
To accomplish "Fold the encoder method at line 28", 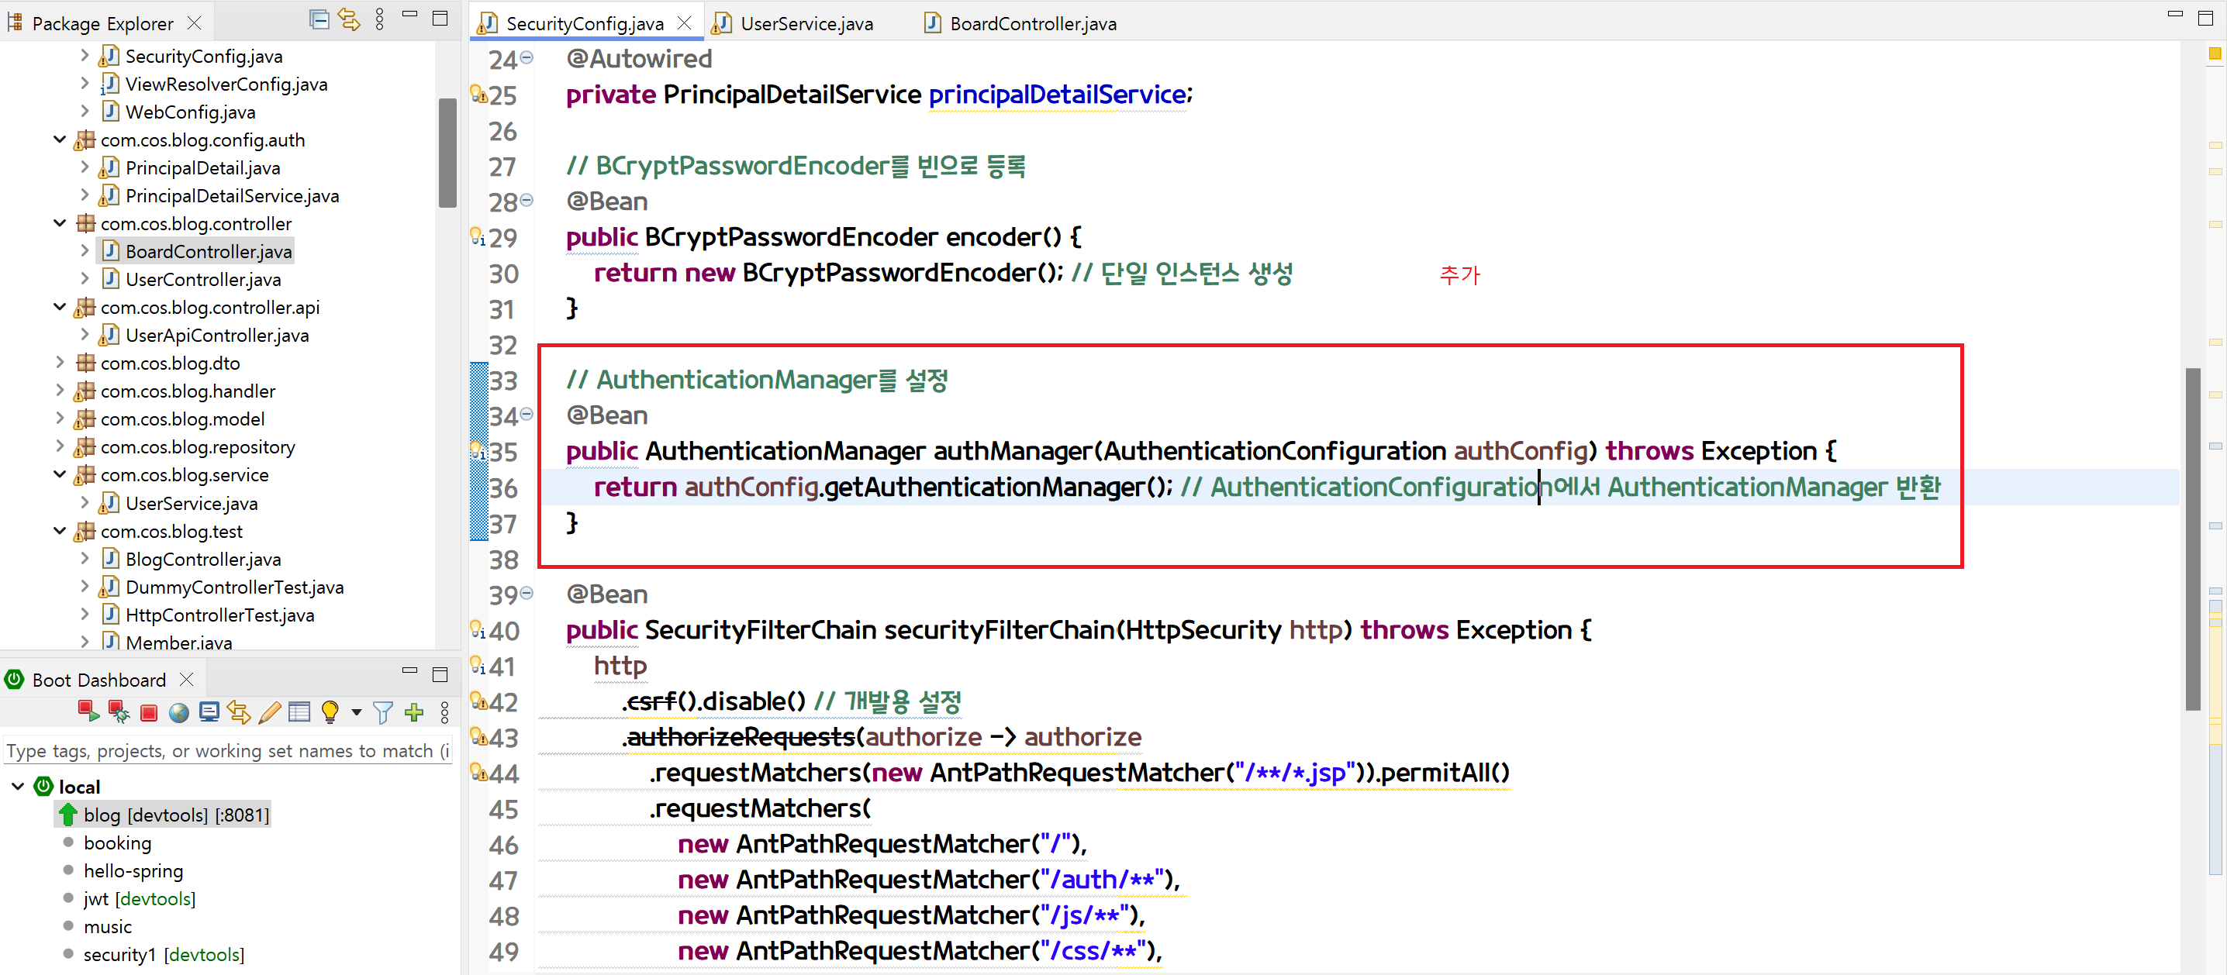I will point(527,201).
